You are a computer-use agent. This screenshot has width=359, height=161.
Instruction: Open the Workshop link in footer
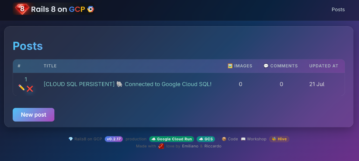click(254, 139)
